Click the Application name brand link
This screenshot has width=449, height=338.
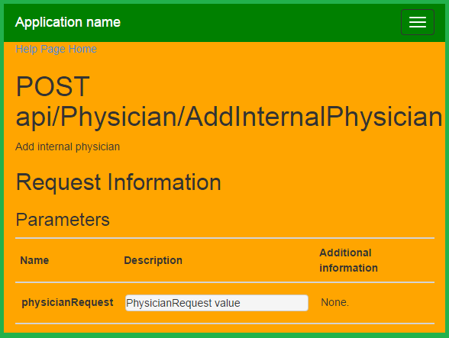tap(68, 22)
